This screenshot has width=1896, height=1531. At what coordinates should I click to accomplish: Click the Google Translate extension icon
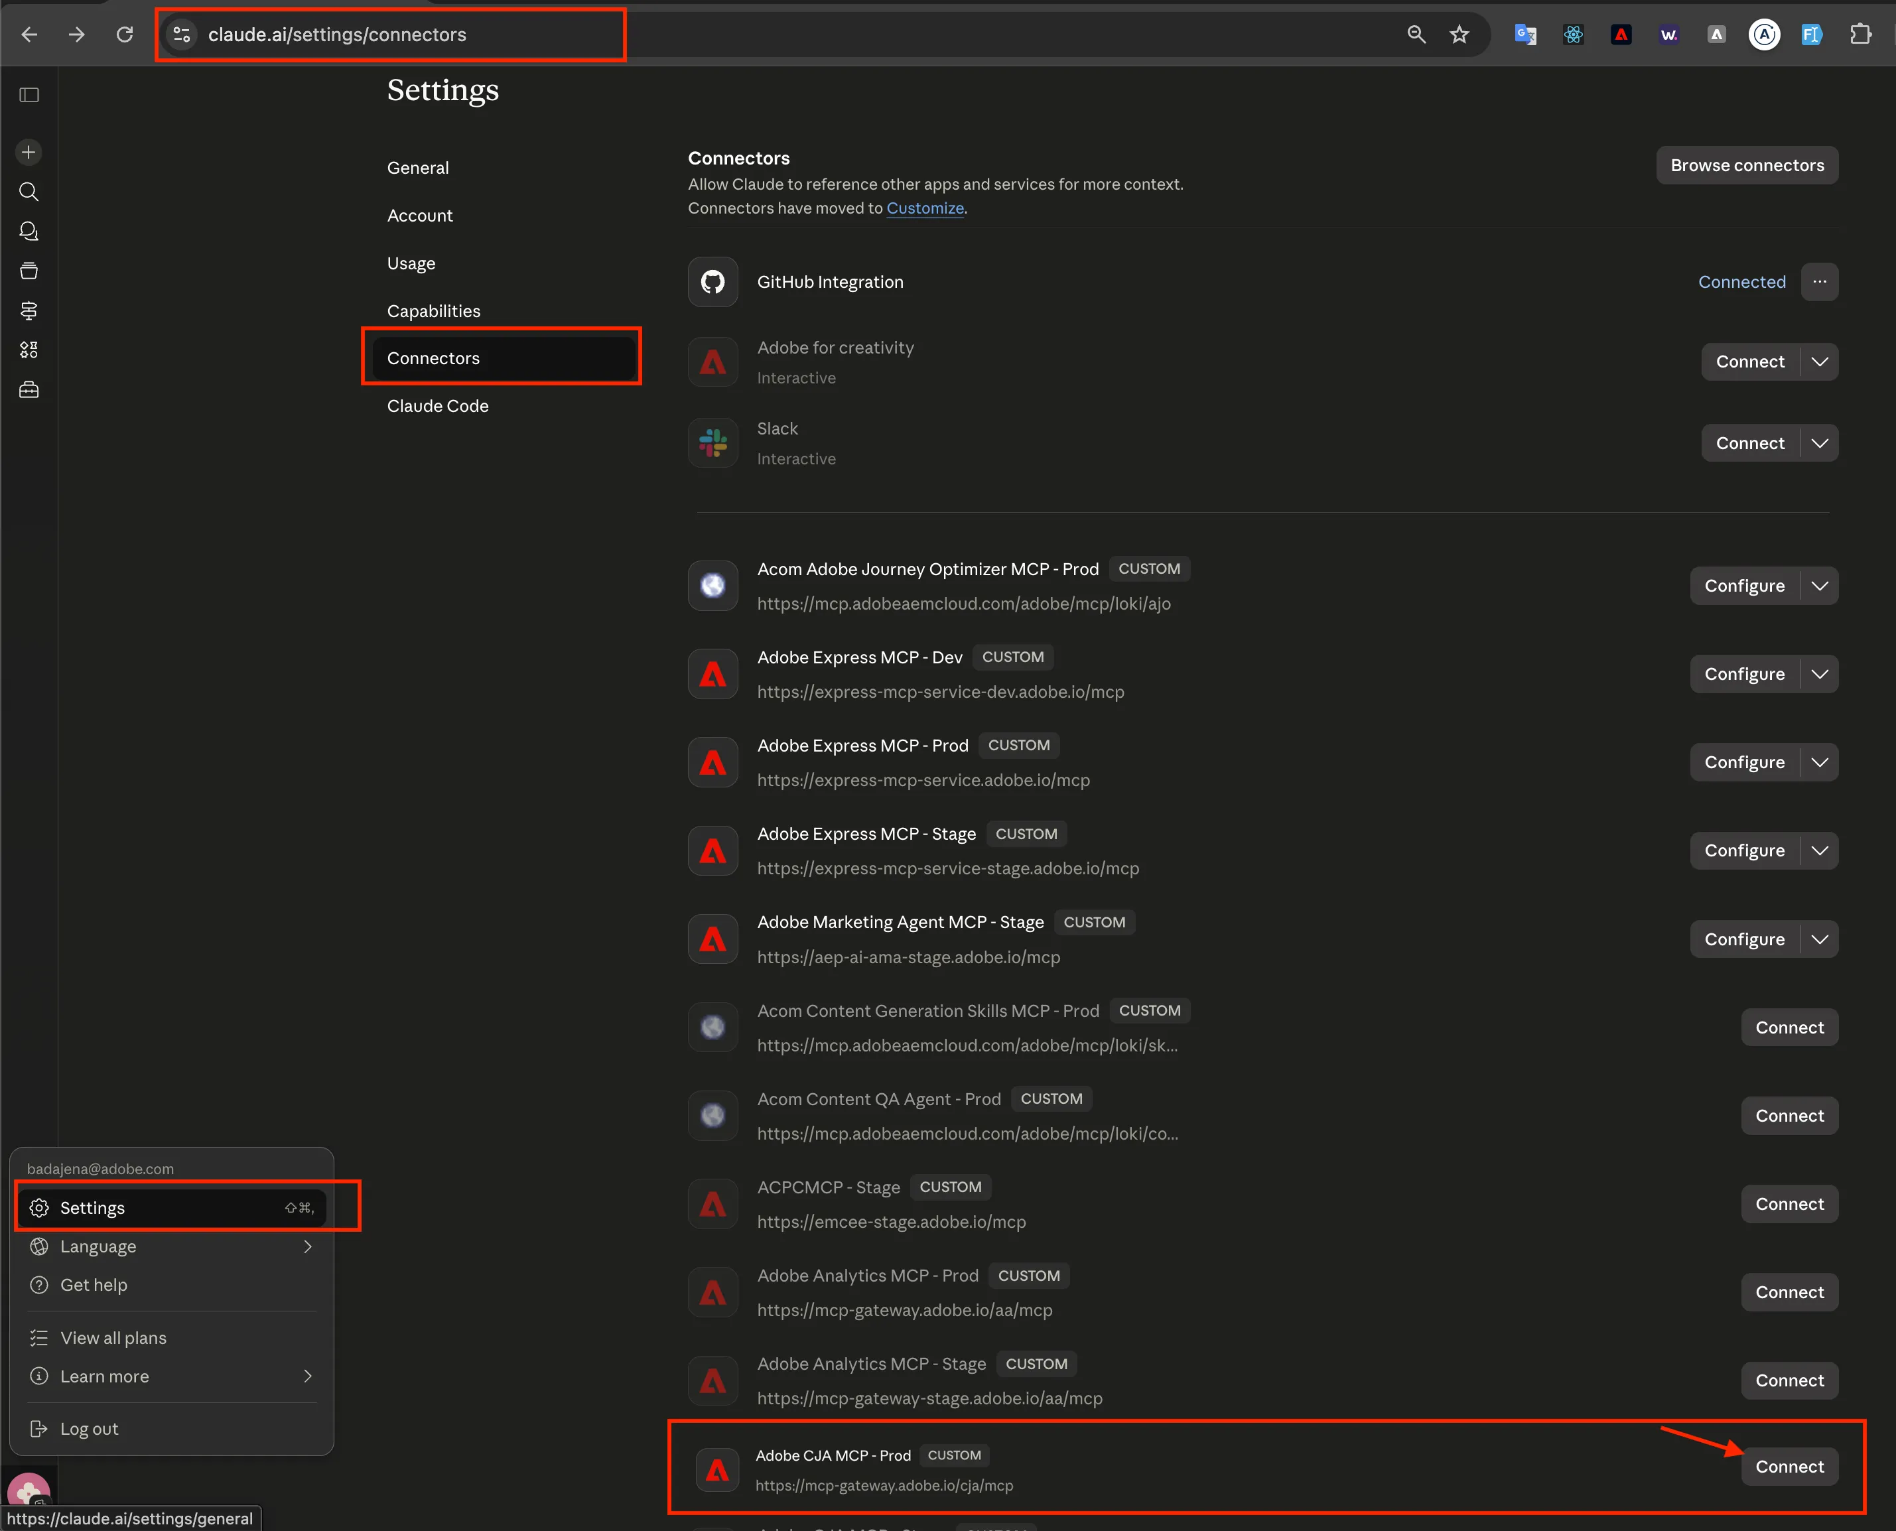(1526, 34)
